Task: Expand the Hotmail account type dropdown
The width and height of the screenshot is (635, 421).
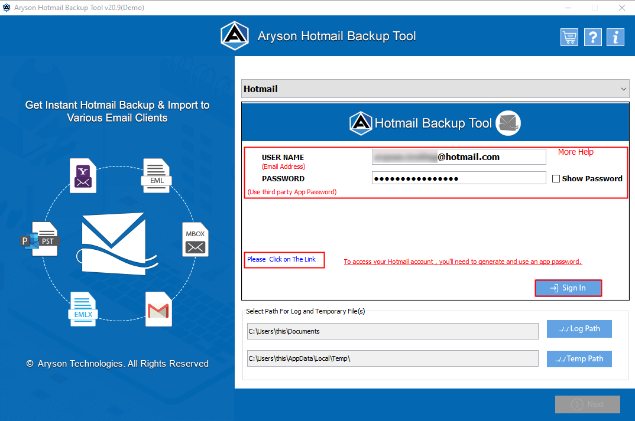Action: (x=435, y=89)
